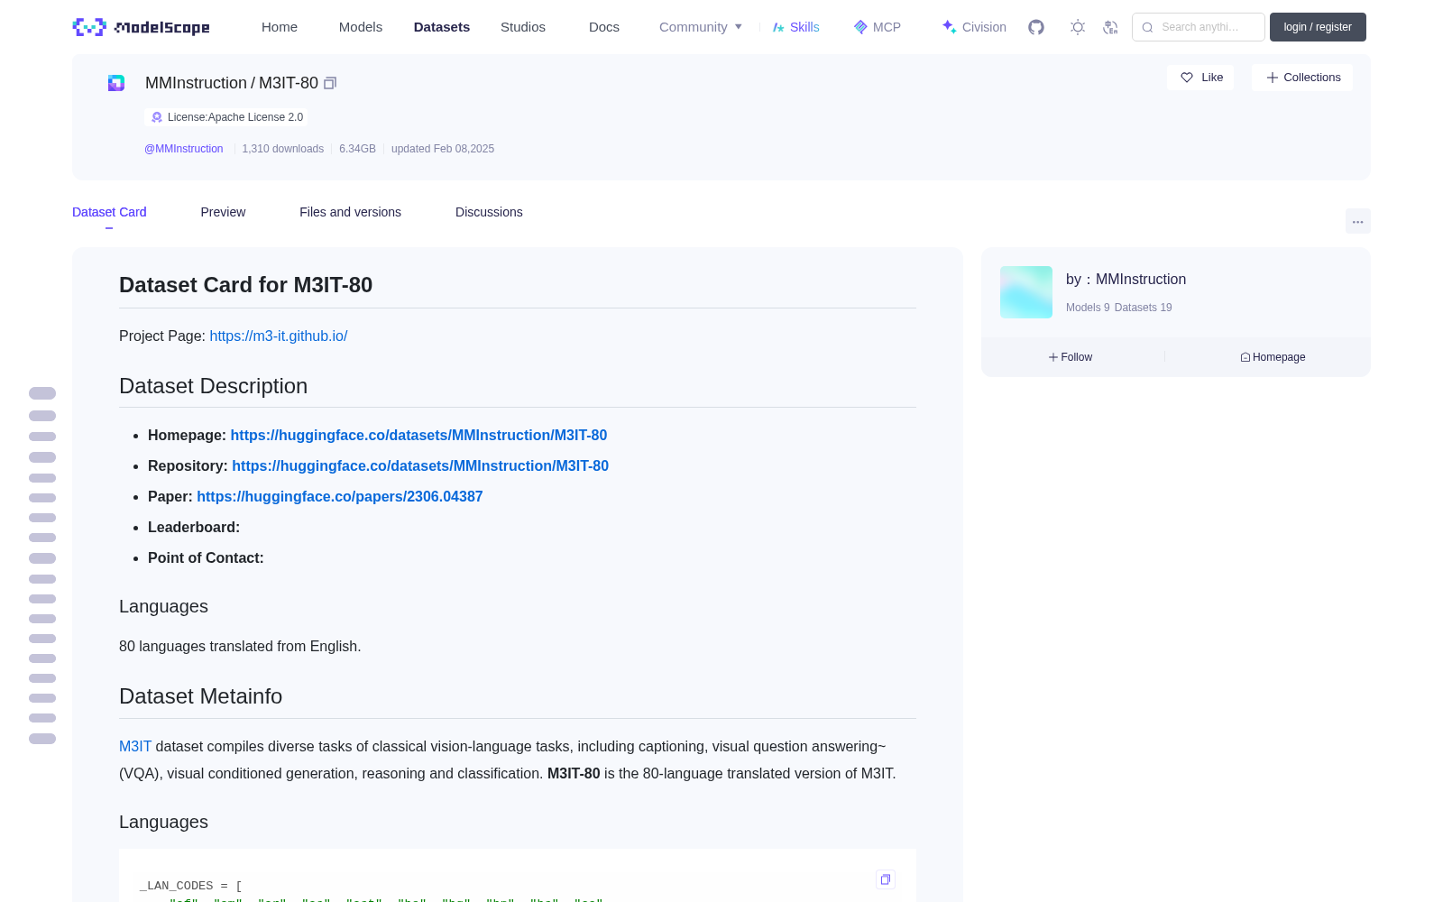Click the 'Leaderboard:' list item
1443x902 pixels.
click(x=194, y=527)
